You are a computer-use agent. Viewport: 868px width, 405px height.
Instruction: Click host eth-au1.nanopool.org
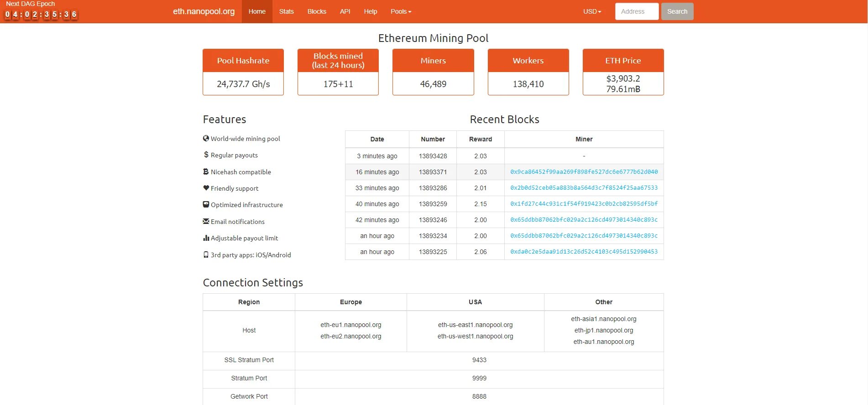(x=603, y=342)
